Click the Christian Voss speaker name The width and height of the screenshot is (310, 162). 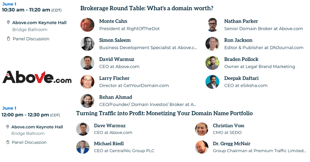[x=228, y=126]
